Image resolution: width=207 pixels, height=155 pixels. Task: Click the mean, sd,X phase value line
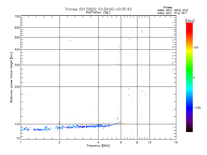[172, 13]
